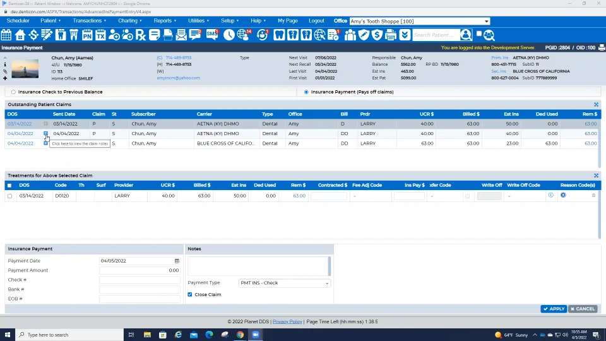Open the Transactions menu
The width and height of the screenshot is (606, 341).
[89, 20]
